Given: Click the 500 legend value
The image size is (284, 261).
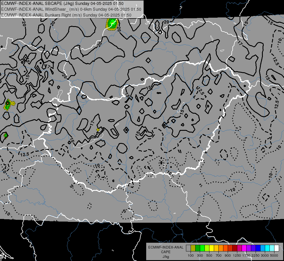Looking at the screenshot, I should (209, 255).
